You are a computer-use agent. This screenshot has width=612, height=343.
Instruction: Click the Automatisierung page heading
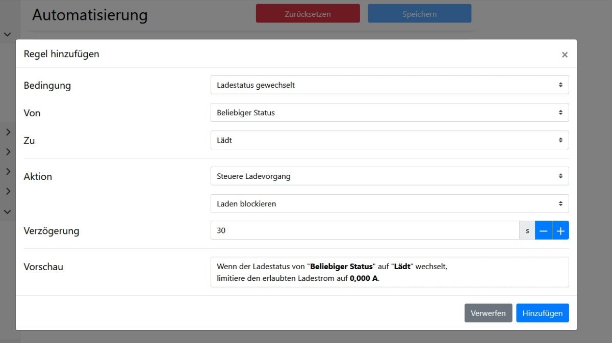pos(90,15)
